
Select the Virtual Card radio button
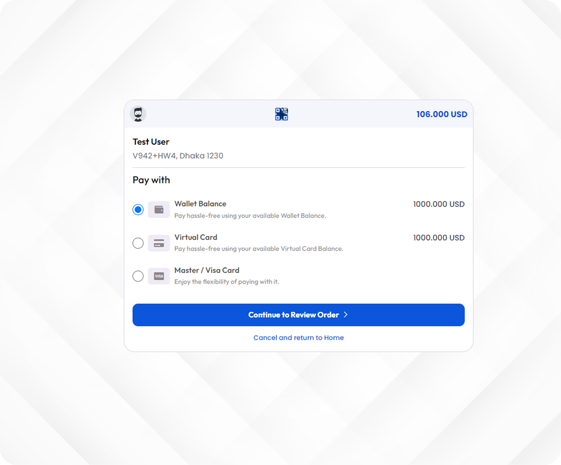pyautogui.click(x=138, y=243)
